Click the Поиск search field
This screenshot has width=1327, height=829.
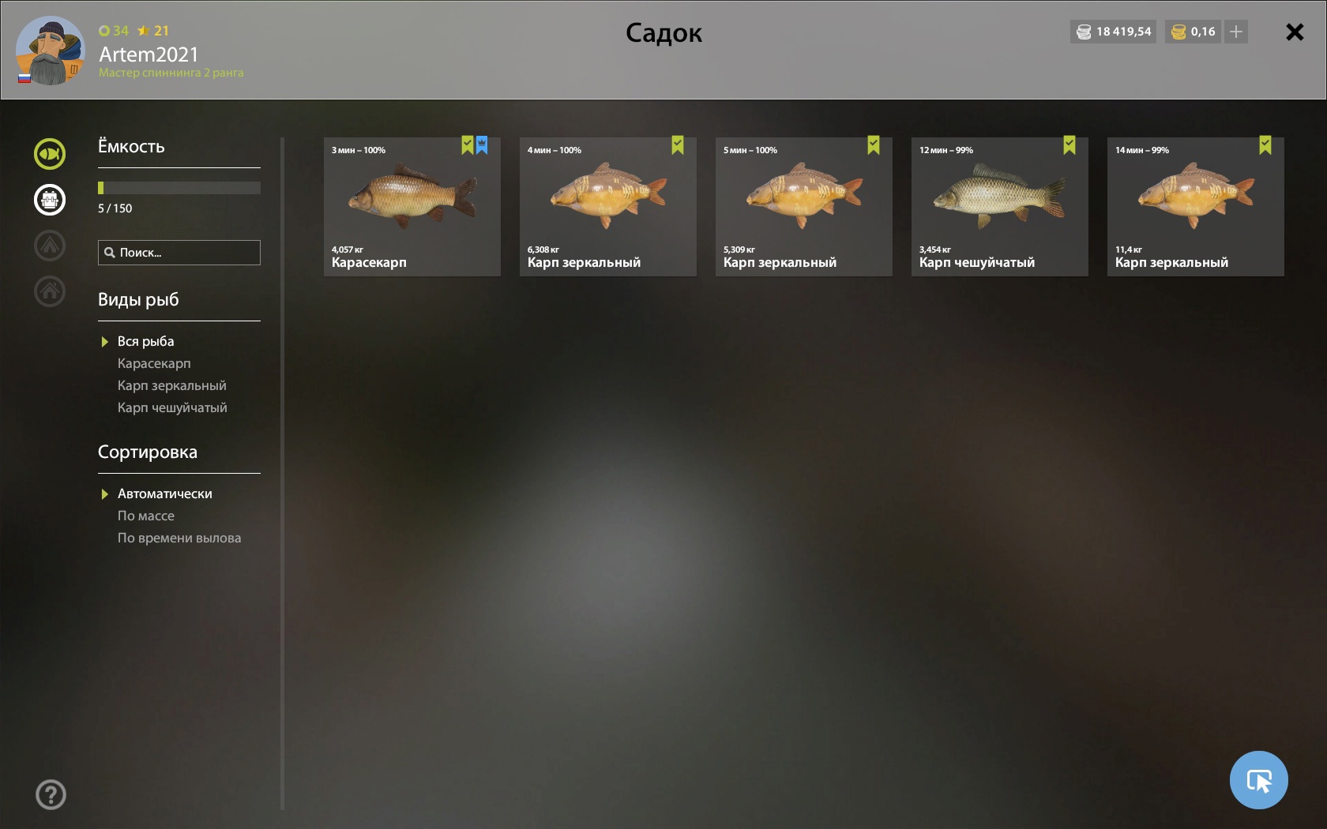[179, 253]
